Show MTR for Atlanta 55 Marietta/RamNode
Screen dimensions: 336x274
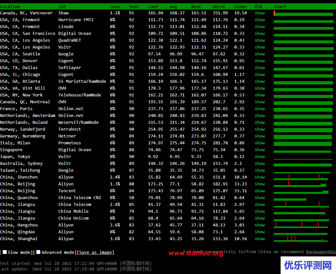(x=260, y=81)
